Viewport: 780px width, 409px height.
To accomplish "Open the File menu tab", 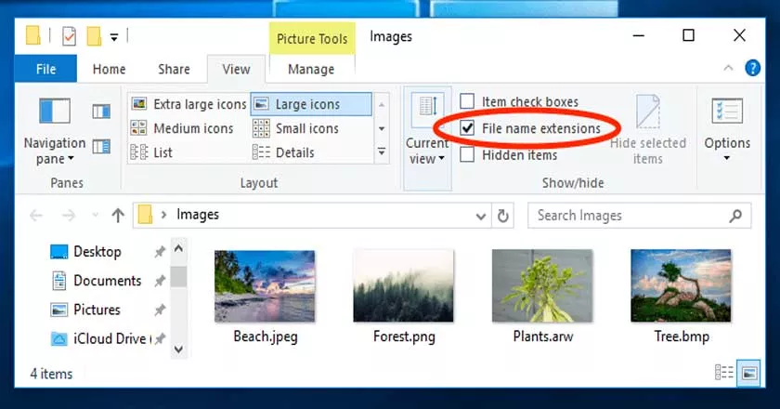I will click(x=45, y=69).
